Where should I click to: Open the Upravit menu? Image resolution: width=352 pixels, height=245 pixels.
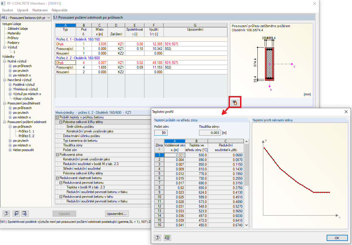coord(23,10)
